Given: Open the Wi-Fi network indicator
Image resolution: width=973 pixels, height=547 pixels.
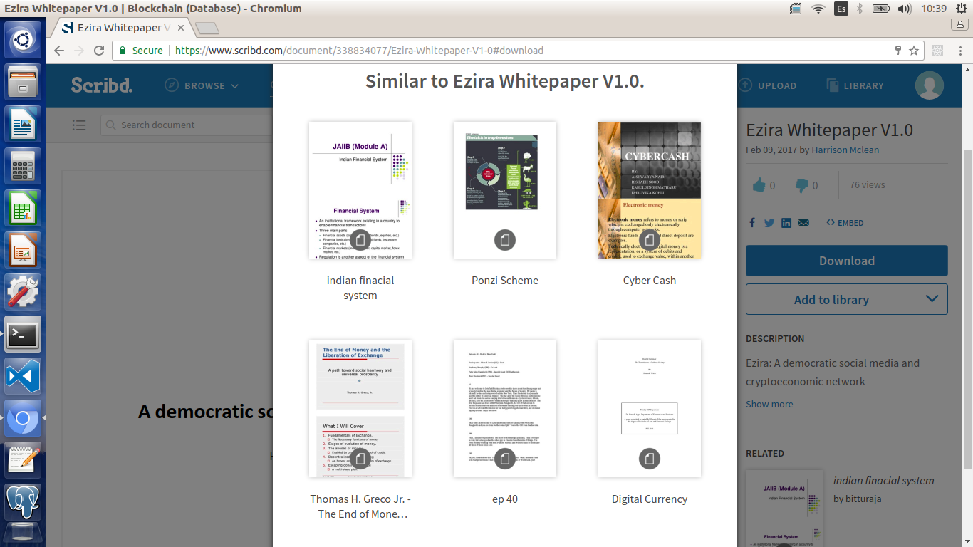Looking at the screenshot, I should 818,9.
